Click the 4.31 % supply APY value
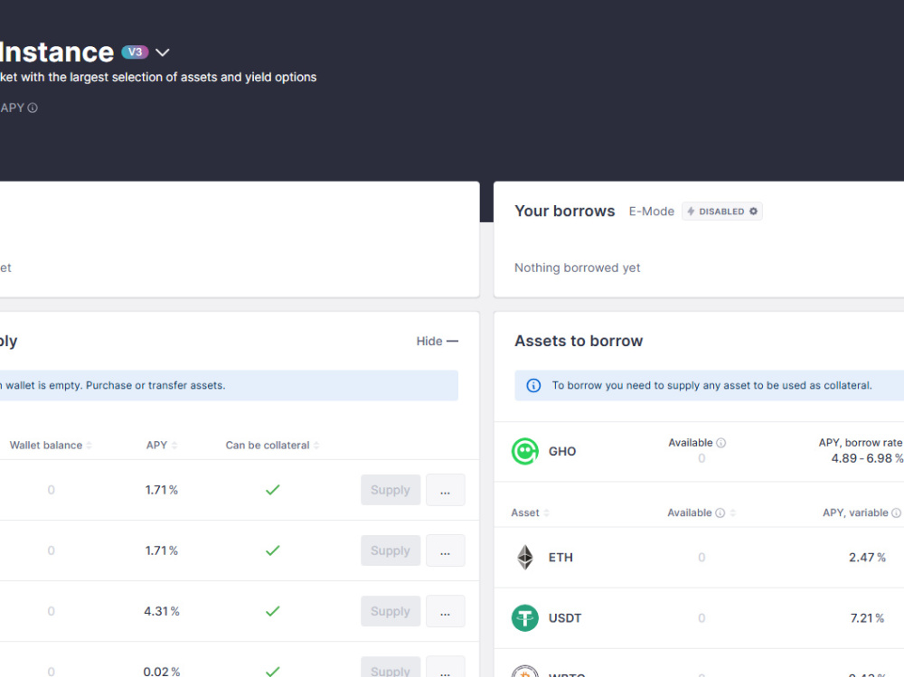Viewport: 904px width, 677px height. pos(162,611)
